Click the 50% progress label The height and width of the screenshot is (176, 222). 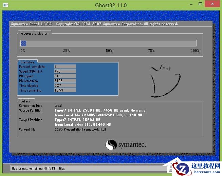109,51
